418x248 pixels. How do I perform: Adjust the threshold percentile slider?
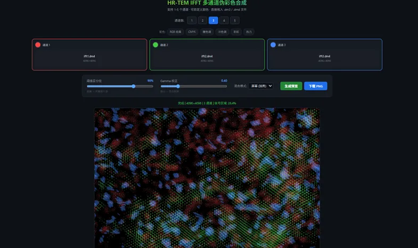(120, 86)
